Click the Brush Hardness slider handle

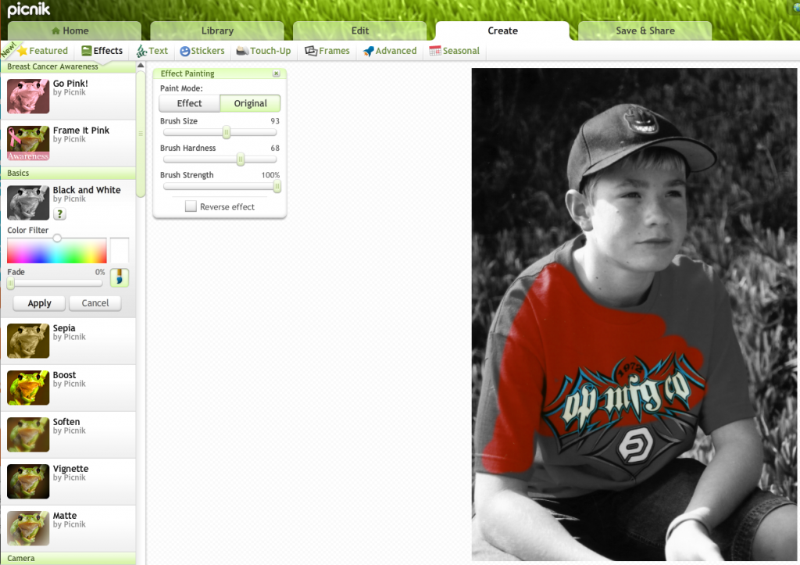[241, 159]
